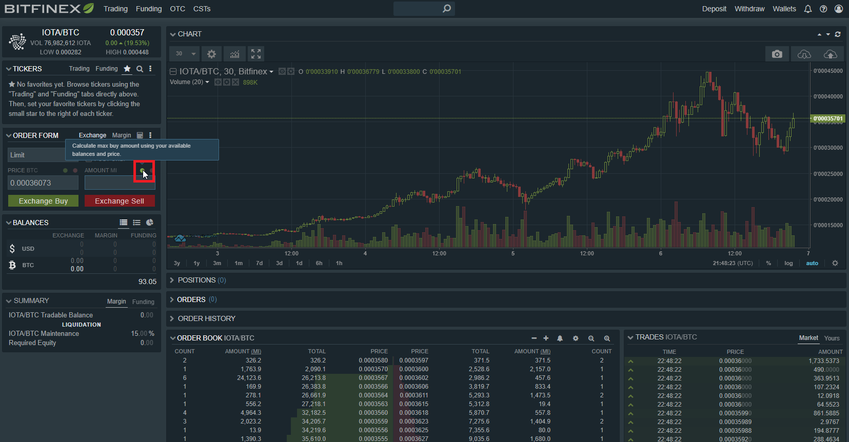The height and width of the screenshot is (442, 849).
Task: Open the user account icon
Action: pyautogui.click(x=839, y=9)
